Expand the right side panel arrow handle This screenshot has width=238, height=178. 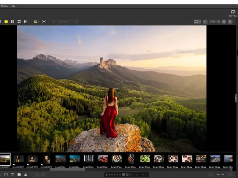(x=236, y=98)
